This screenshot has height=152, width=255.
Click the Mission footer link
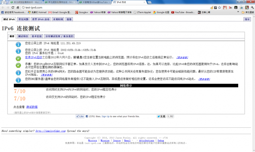[105, 140]
